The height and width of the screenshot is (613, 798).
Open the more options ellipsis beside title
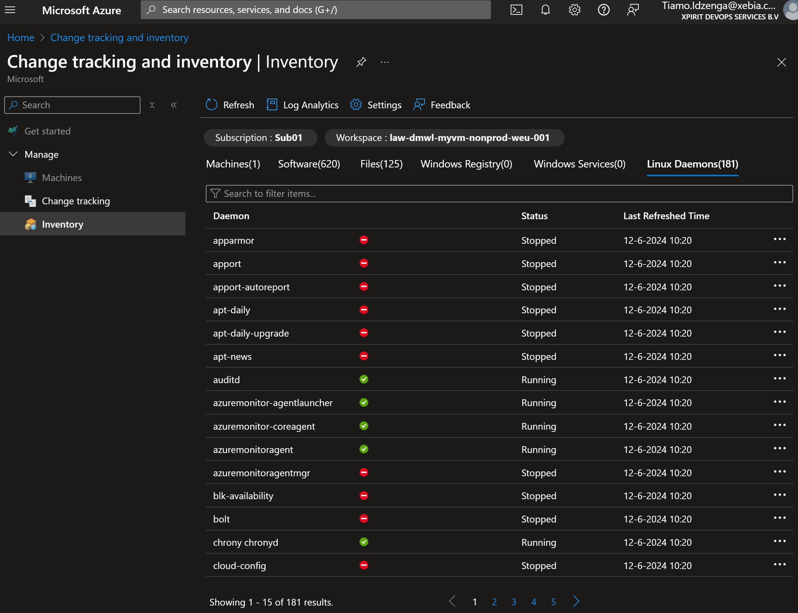pyautogui.click(x=385, y=62)
